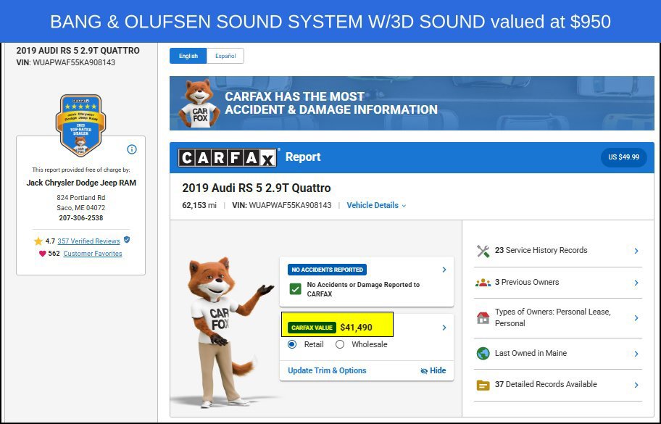Click the dealer phone number 207-306-2538
This screenshot has width=661, height=424.
[81, 218]
